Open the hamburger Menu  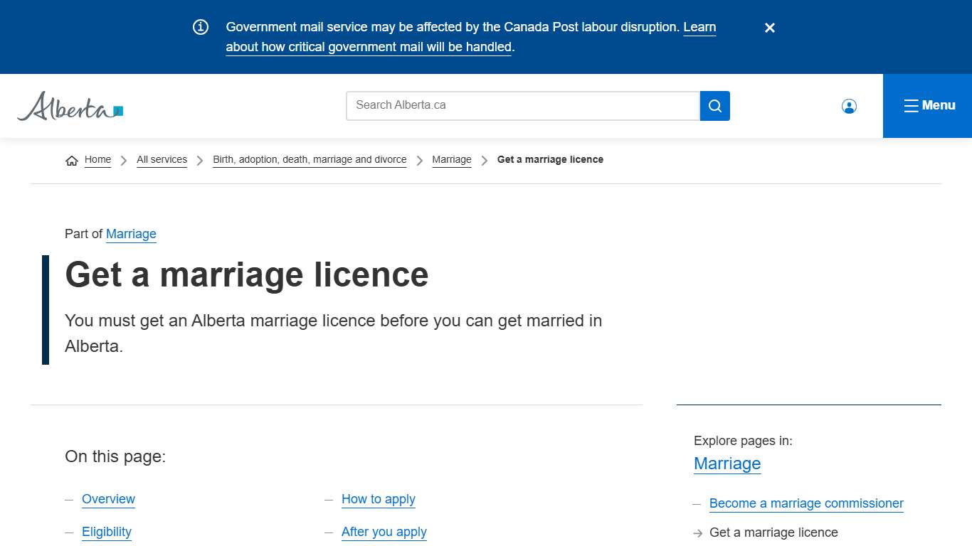coord(929,105)
